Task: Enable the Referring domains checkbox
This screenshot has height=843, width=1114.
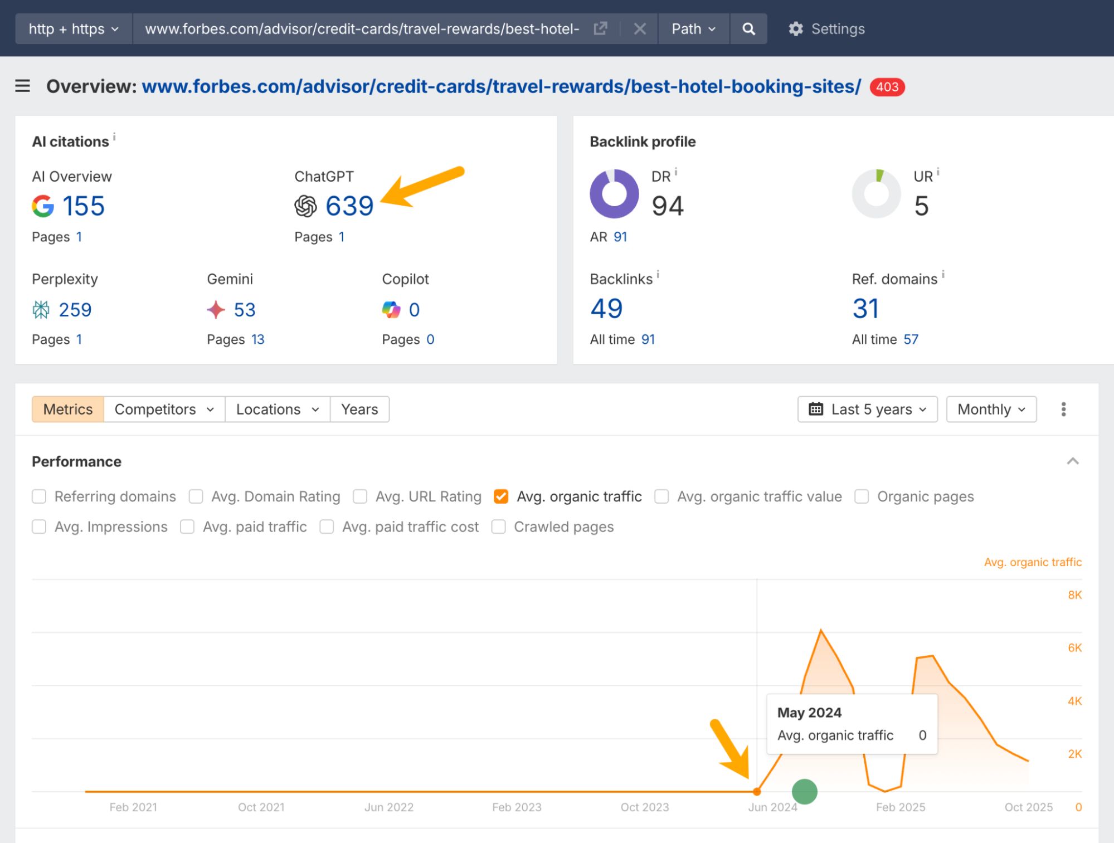Action: click(x=39, y=496)
